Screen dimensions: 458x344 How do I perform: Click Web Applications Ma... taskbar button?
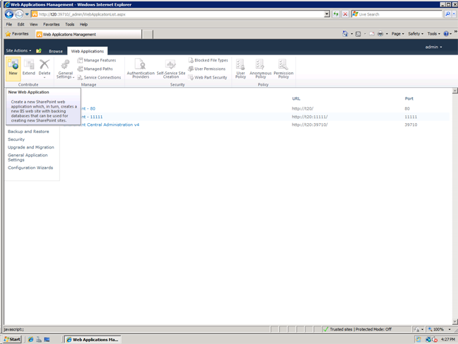93,340
